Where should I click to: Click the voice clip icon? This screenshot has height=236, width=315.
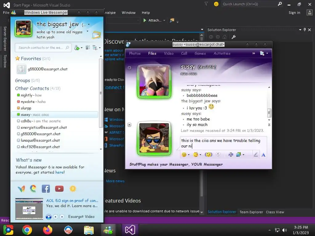pyautogui.click(x=218, y=154)
